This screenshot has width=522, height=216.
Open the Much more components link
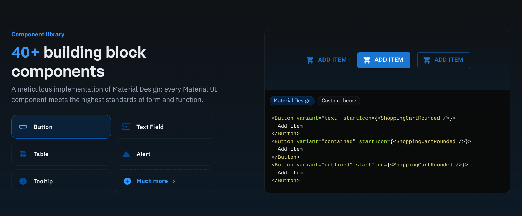point(152,181)
